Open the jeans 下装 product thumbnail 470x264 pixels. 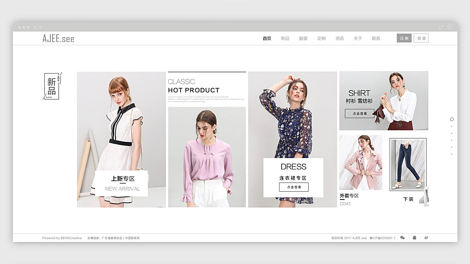coord(408,164)
